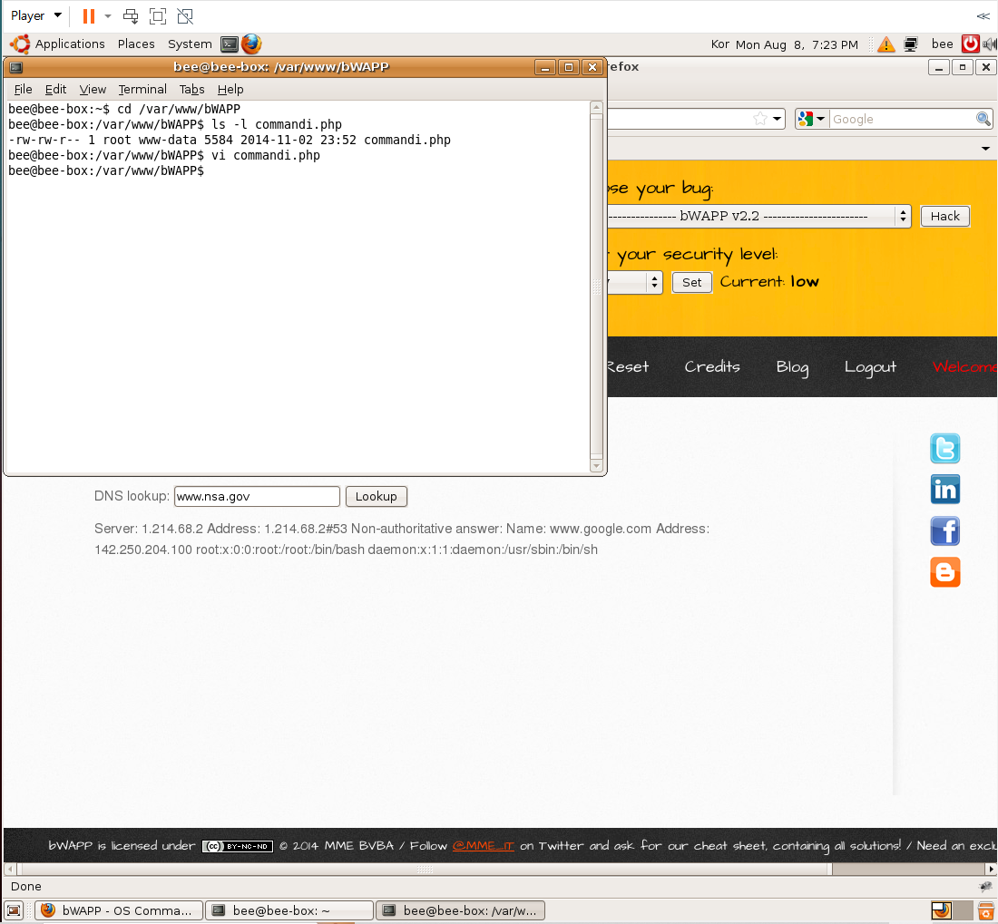
Task: Open terminal File menu
Action: pos(23,89)
